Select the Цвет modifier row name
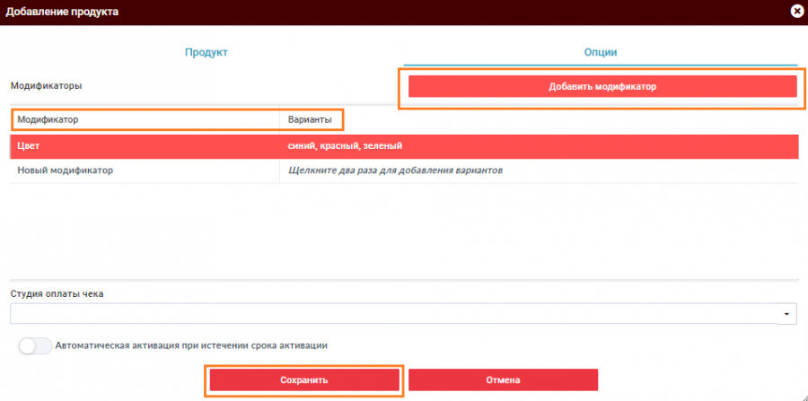 coord(30,145)
